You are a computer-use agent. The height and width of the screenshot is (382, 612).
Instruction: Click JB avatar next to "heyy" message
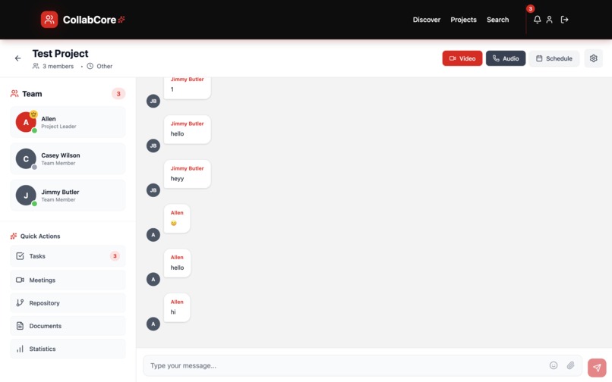153,190
